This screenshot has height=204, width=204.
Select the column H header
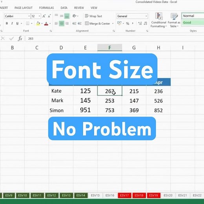(158, 47)
